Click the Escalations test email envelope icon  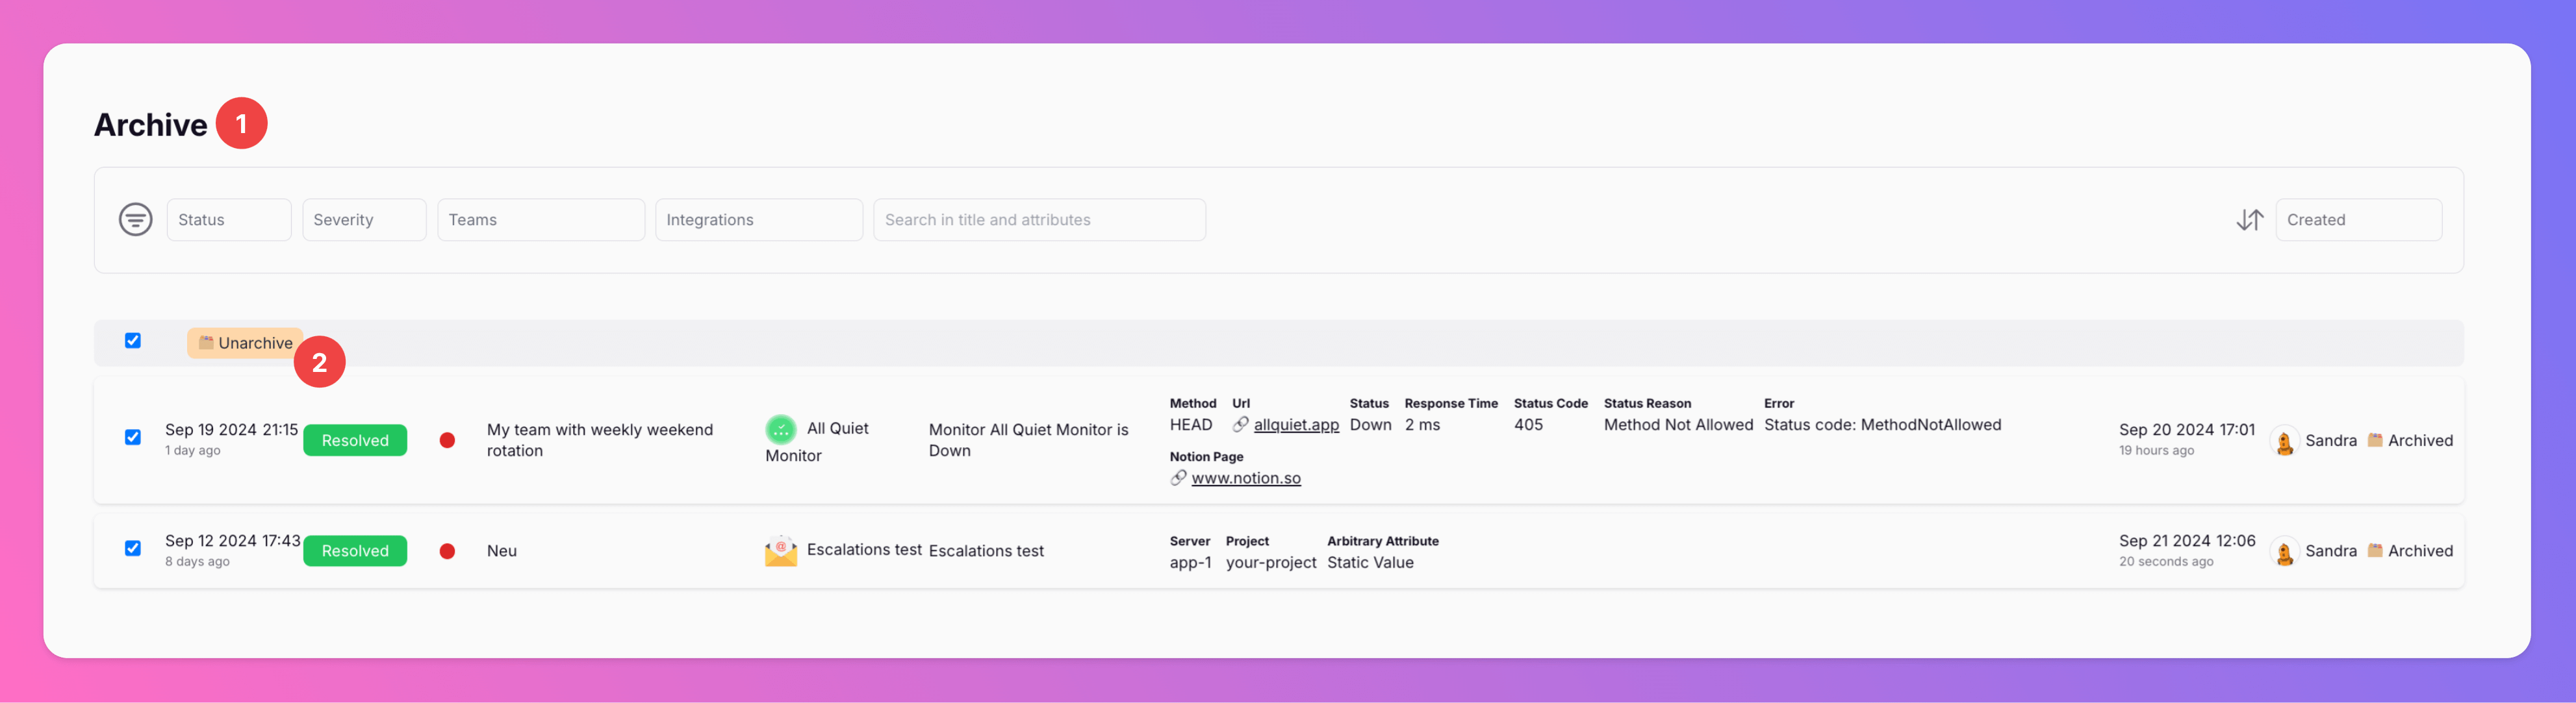coord(780,551)
